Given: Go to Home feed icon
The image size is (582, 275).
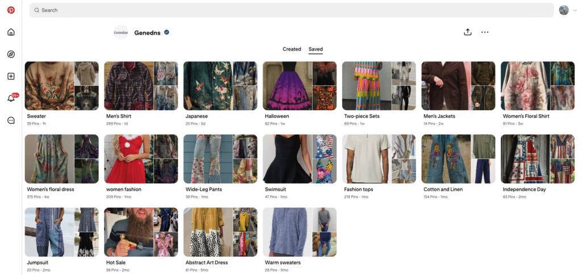Looking at the screenshot, I should 11,32.
